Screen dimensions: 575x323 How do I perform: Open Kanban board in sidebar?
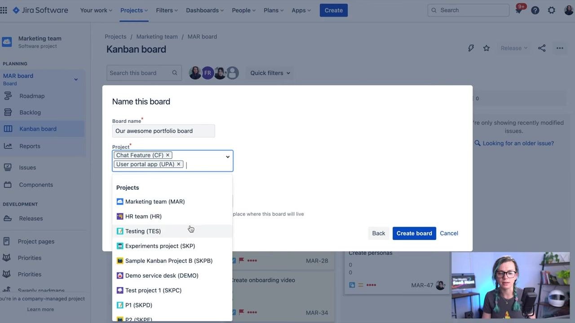coord(38,129)
